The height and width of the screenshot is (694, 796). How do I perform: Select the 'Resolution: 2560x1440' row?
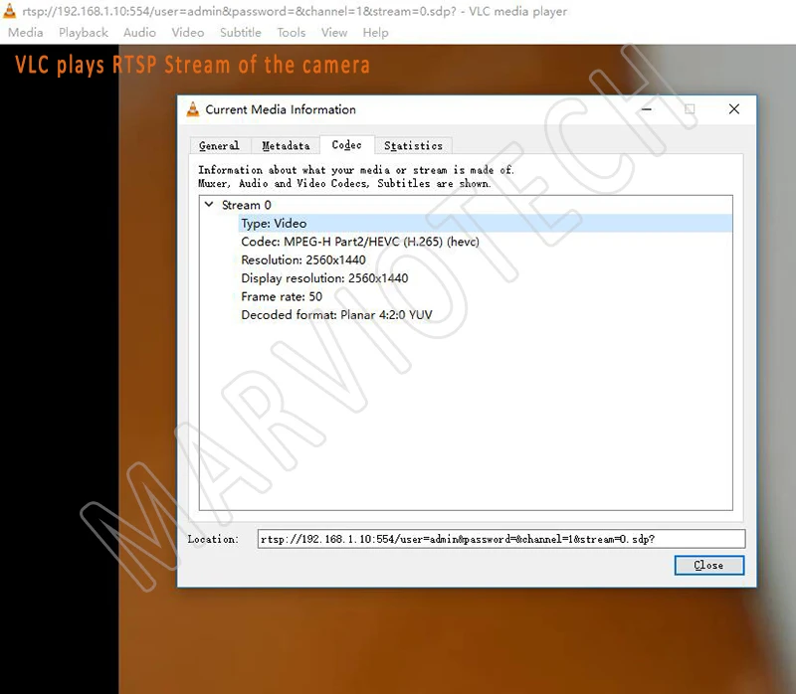click(x=486, y=260)
